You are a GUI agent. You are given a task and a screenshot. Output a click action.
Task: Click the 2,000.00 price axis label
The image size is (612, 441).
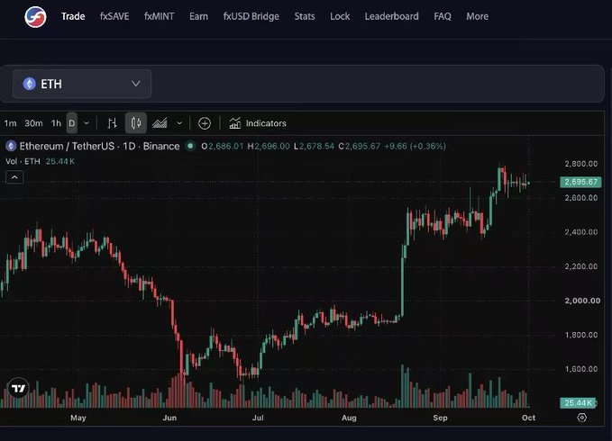tap(582, 301)
